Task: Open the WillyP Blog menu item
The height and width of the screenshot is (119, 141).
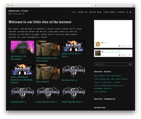Action: (x=95, y=12)
